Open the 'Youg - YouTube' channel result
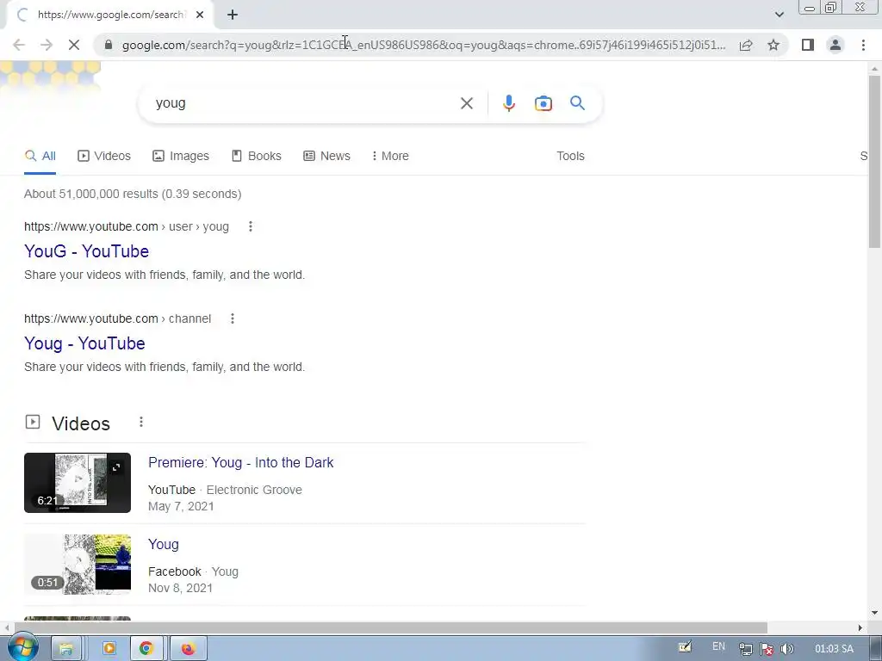 coord(84,343)
